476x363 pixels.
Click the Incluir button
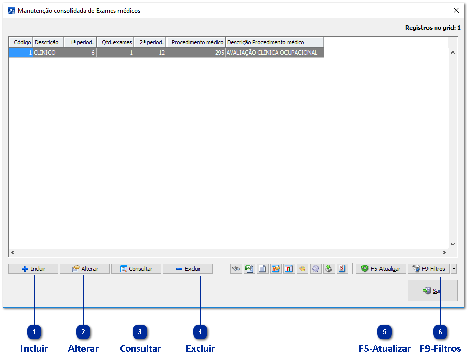click(33, 269)
